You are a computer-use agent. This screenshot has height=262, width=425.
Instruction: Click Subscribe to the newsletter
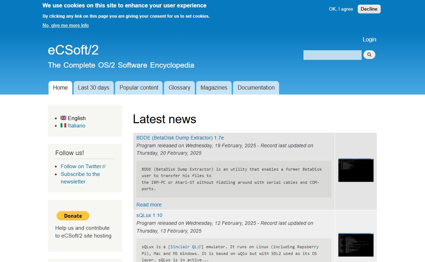pos(80,178)
